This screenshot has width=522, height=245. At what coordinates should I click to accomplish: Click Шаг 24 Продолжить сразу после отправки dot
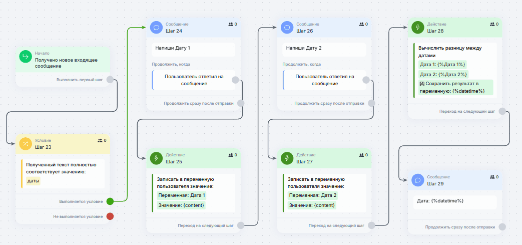241,103
